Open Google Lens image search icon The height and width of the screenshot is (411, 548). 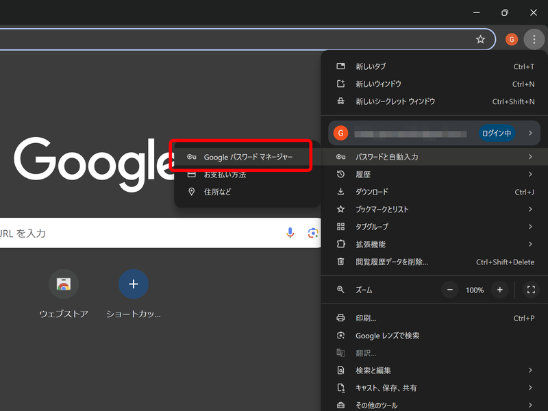coord(313,232)
